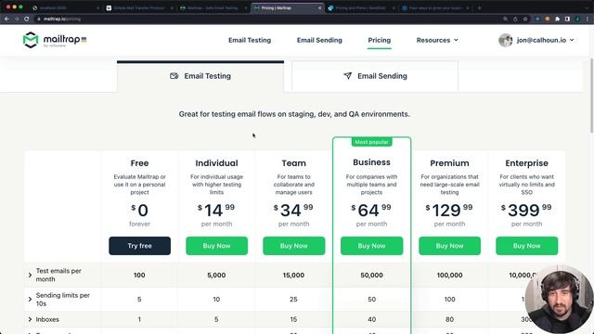
Task: Buy the Team plan
Action: pos(294,246)
